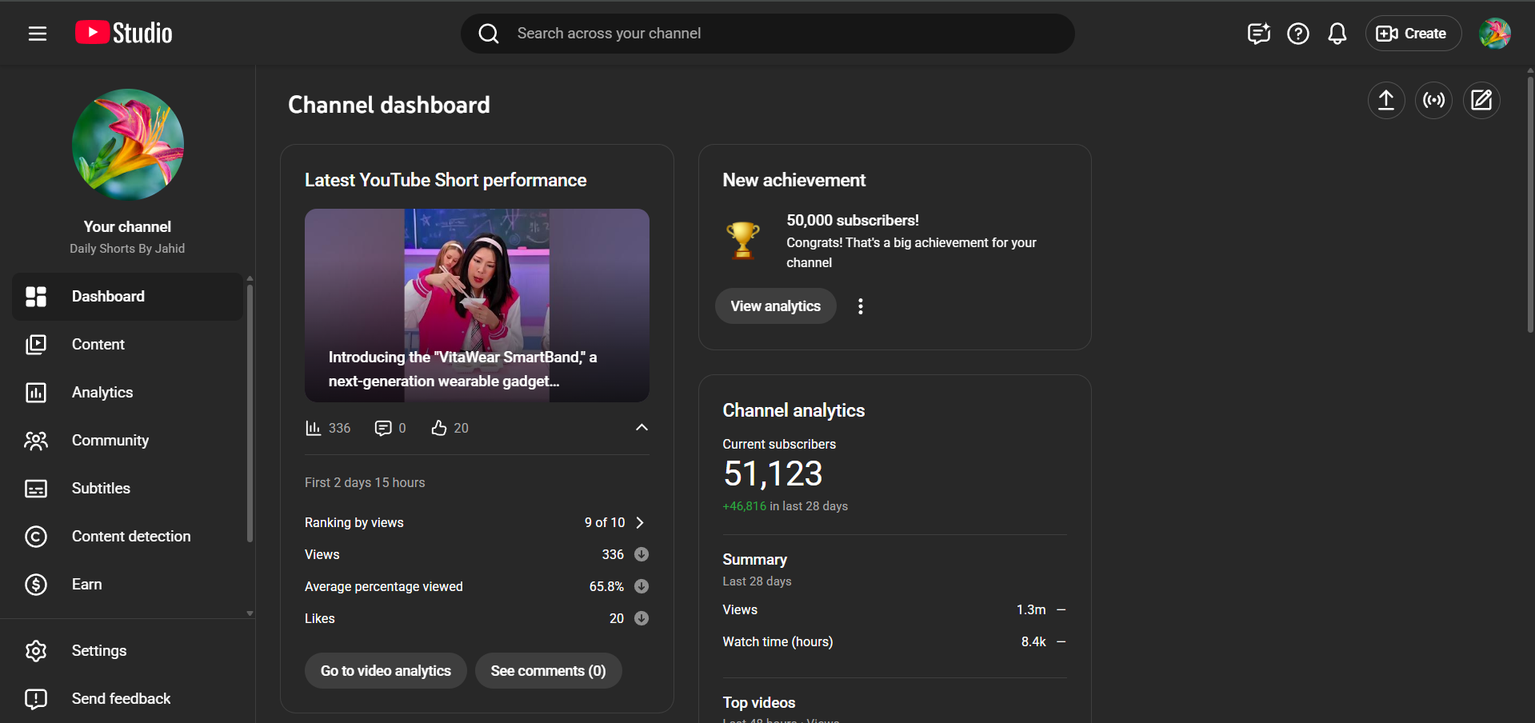This screenshot has height=723, width=1535.
Task: Open the create post pencil icon
Action: [x=1481, y=101]
